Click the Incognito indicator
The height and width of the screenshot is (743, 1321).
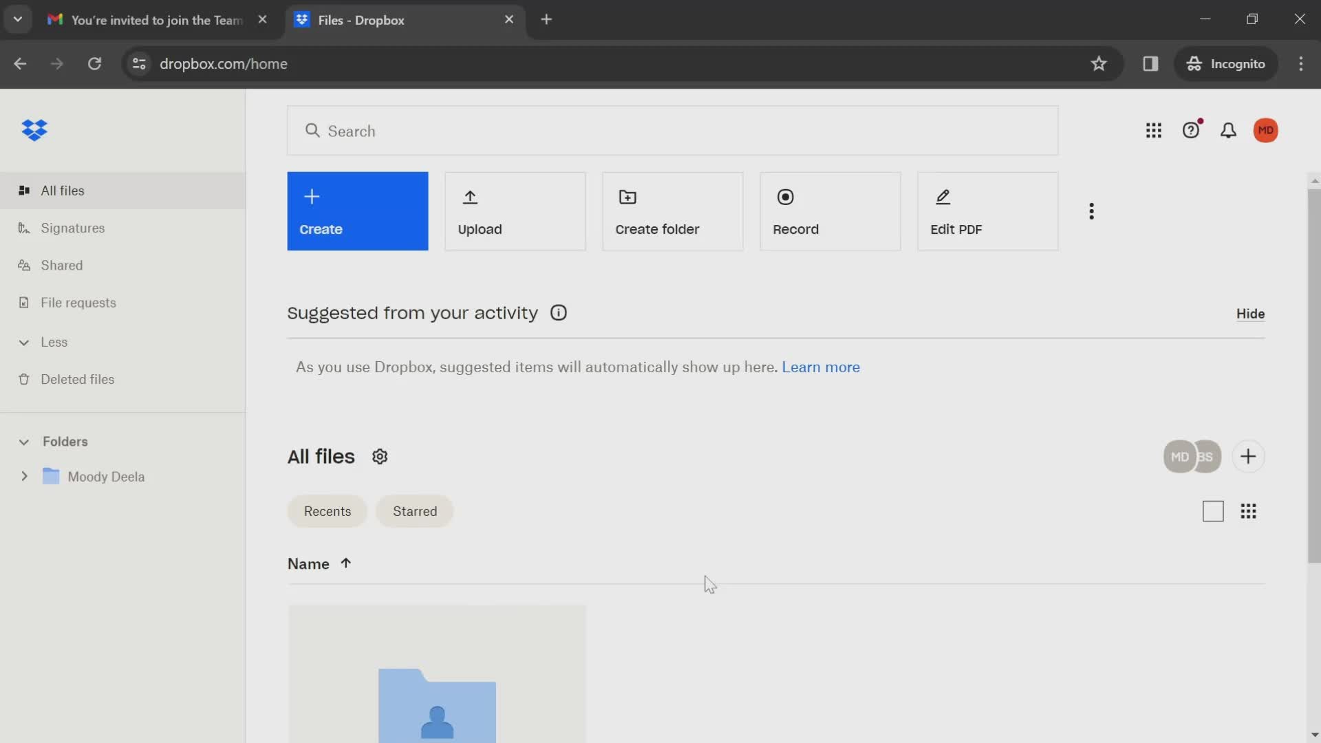tap(1226, 64)
